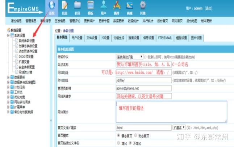Select the 动态首页 radio button
234x147 pixels.
tap(135, 135)
